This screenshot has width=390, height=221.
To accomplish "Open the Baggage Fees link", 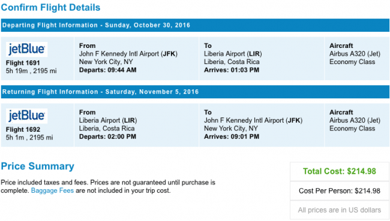I will [52, 190].
